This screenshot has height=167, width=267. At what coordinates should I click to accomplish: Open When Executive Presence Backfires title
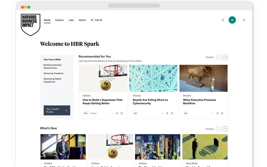(x=200, y=102)
